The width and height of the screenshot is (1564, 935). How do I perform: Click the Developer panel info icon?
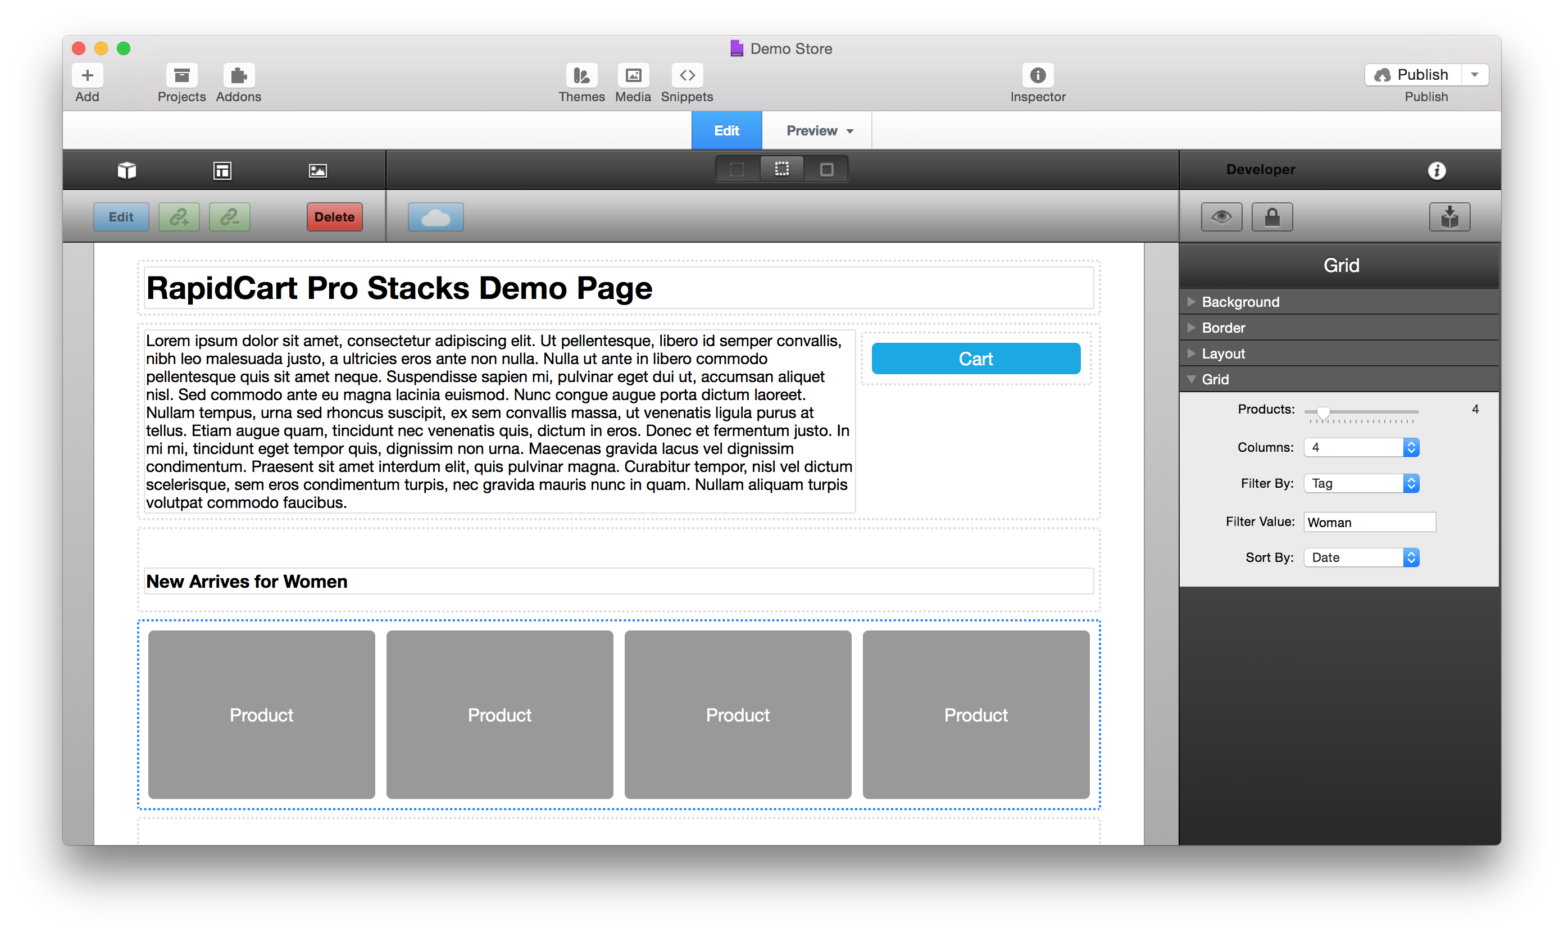(x=1436, y=170)
